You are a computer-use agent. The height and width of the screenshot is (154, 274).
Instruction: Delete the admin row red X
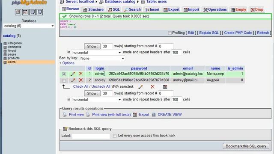coord(81,74)
